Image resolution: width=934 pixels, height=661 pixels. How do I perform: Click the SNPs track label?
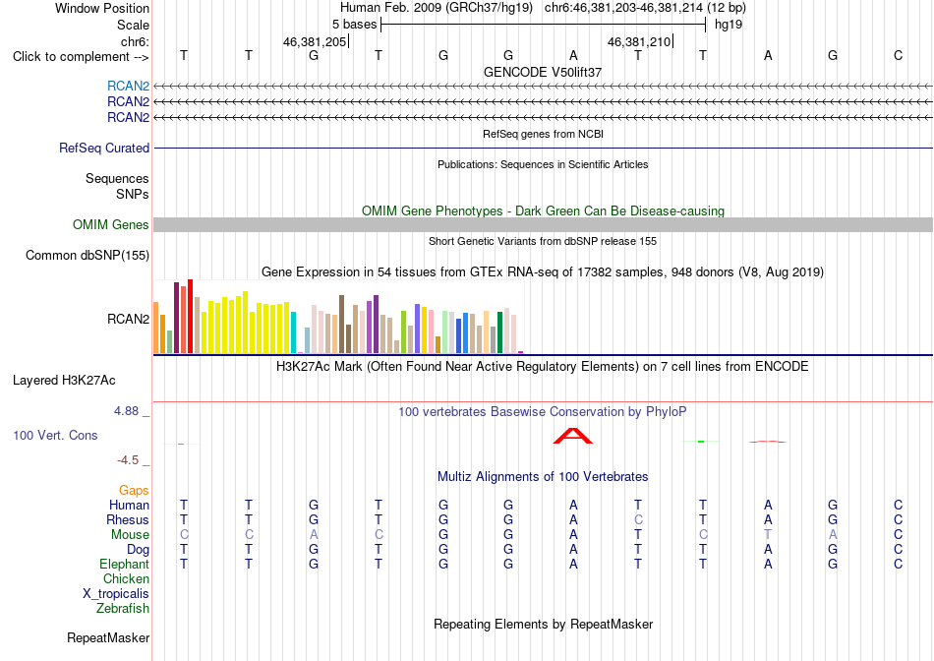click(133, 194)
